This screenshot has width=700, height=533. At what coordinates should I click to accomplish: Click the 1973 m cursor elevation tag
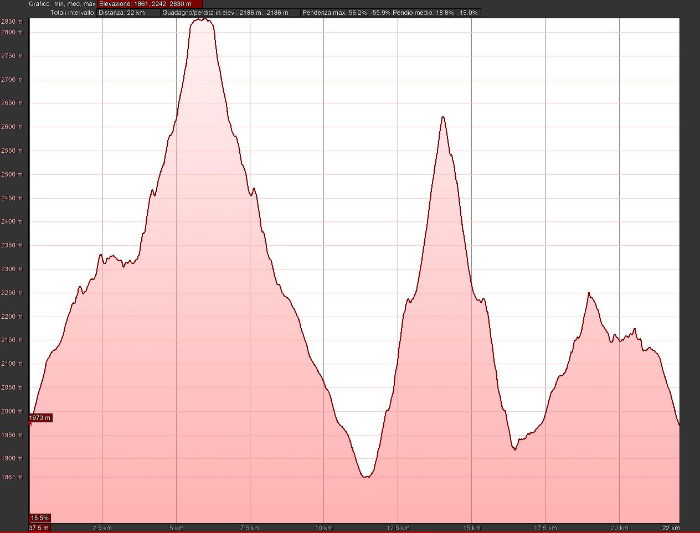click(40, 418)
